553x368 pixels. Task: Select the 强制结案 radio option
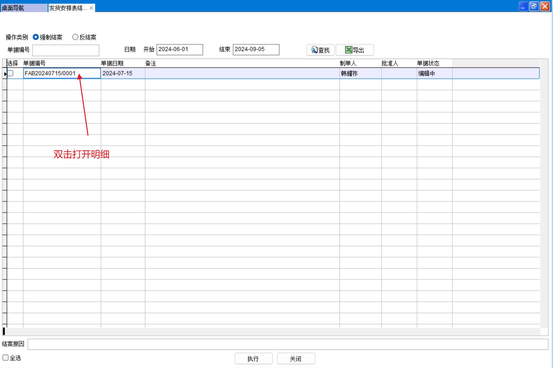pos(36,37)
